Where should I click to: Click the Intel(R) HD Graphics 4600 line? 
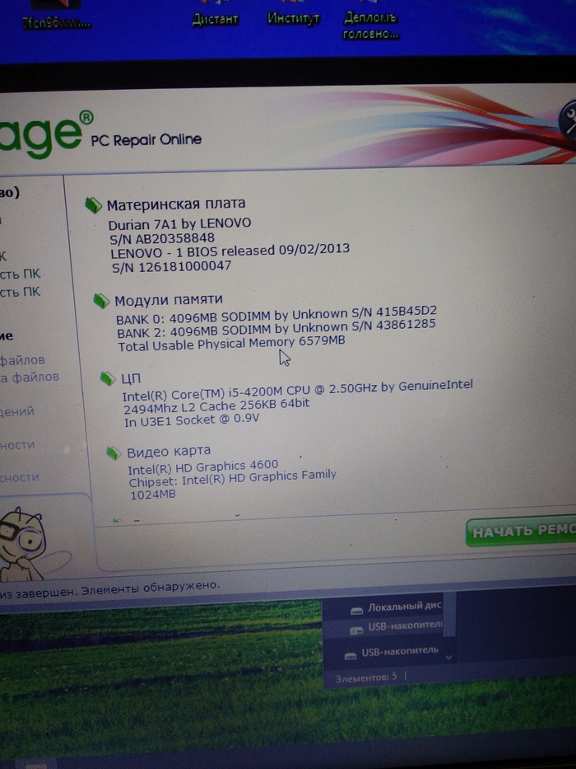tap(202, 467)
